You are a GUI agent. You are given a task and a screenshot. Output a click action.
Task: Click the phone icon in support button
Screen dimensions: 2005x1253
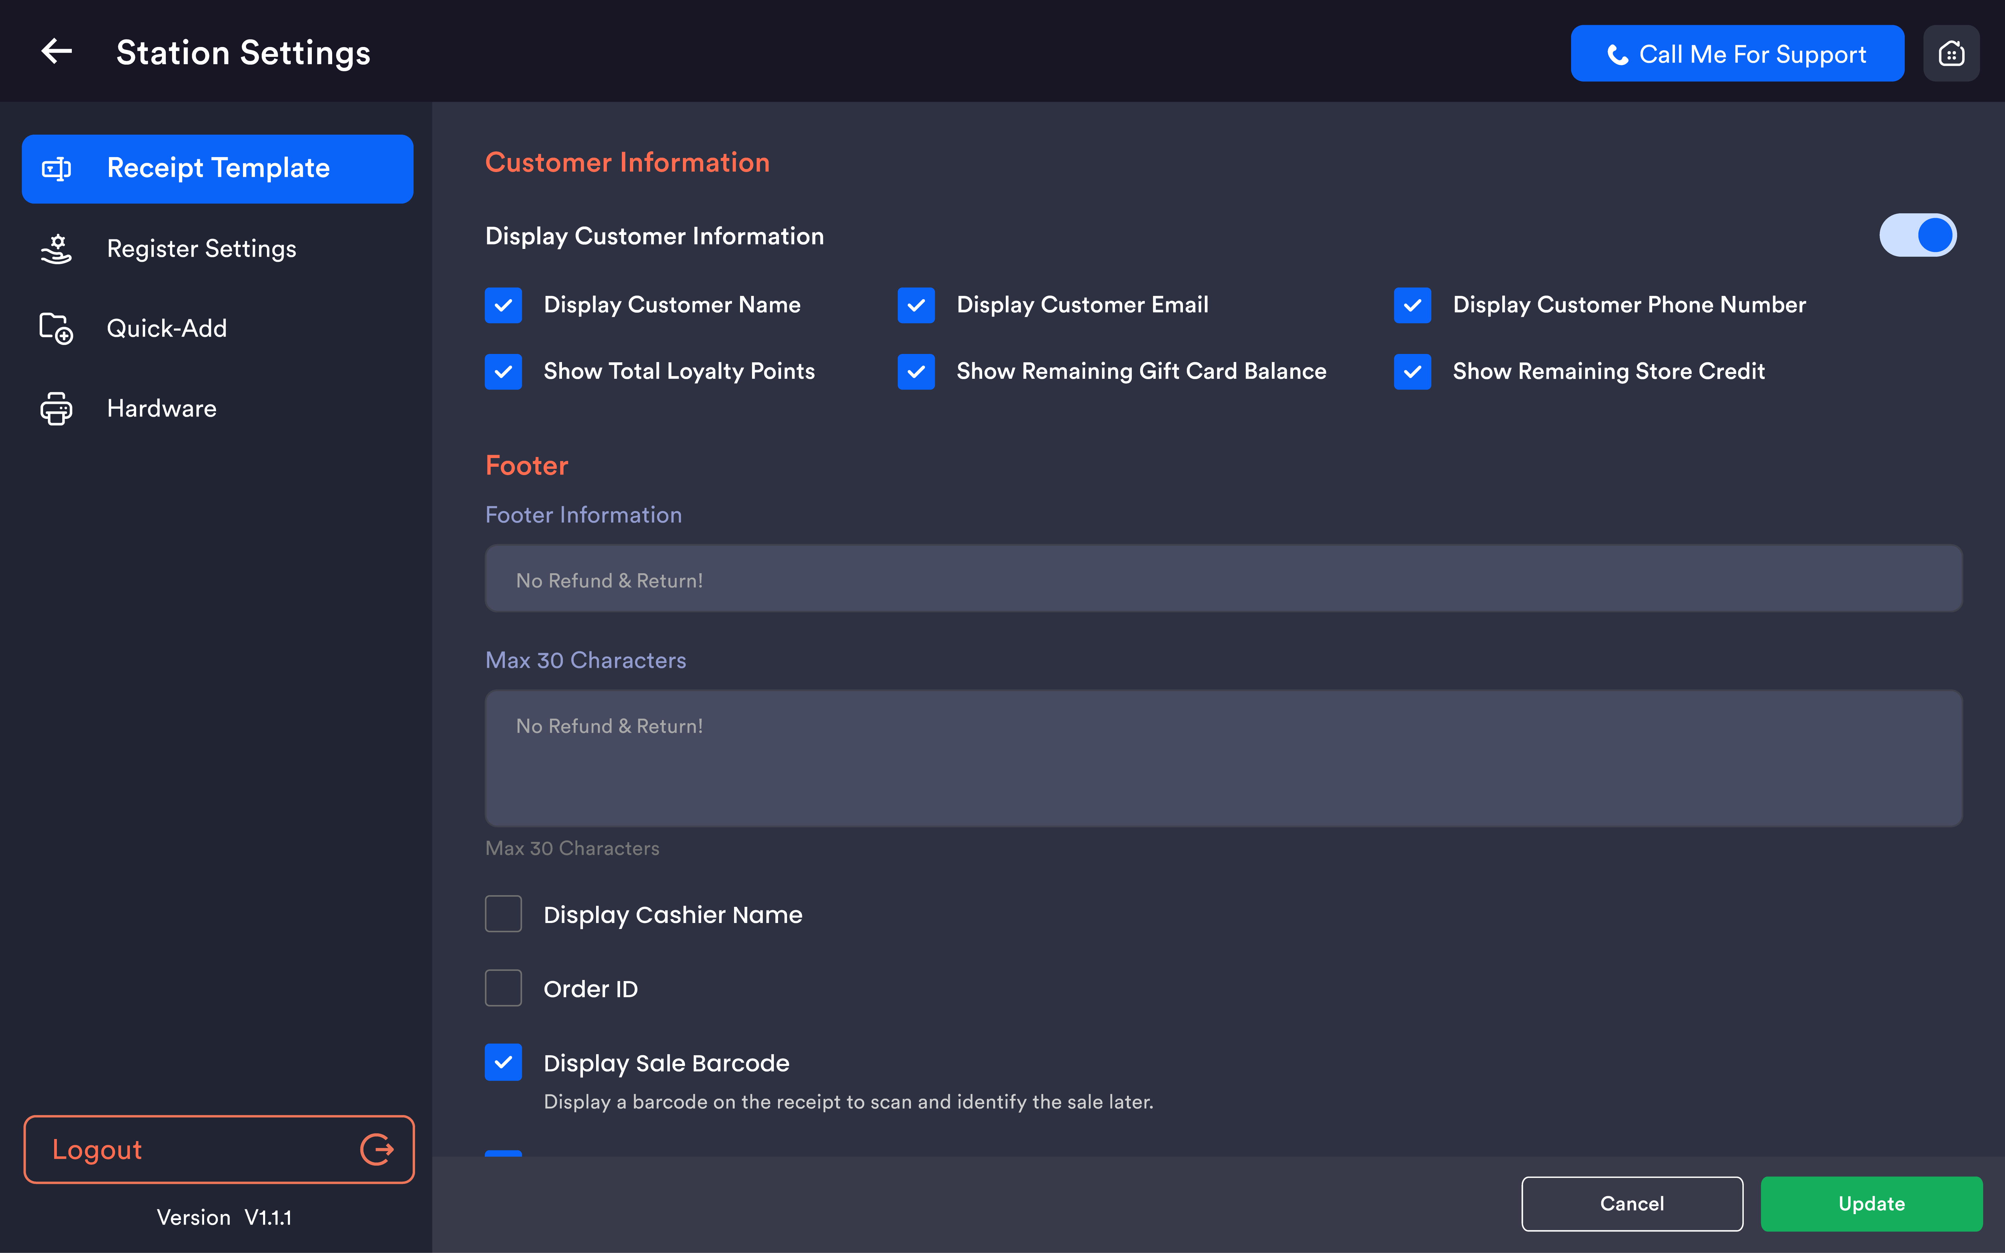coord(1617,55)
